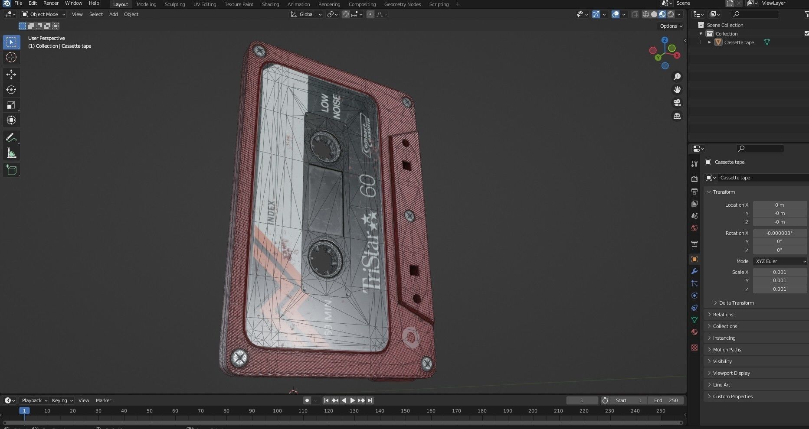Jump to the animation end frame
Image resolution: width=809 pixels, height=429 pixels.
pos(370,400)
